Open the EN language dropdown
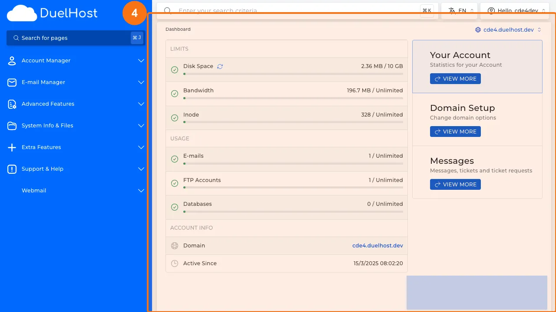The width and height of the screenshot is (556, 312). pos(459,10)
